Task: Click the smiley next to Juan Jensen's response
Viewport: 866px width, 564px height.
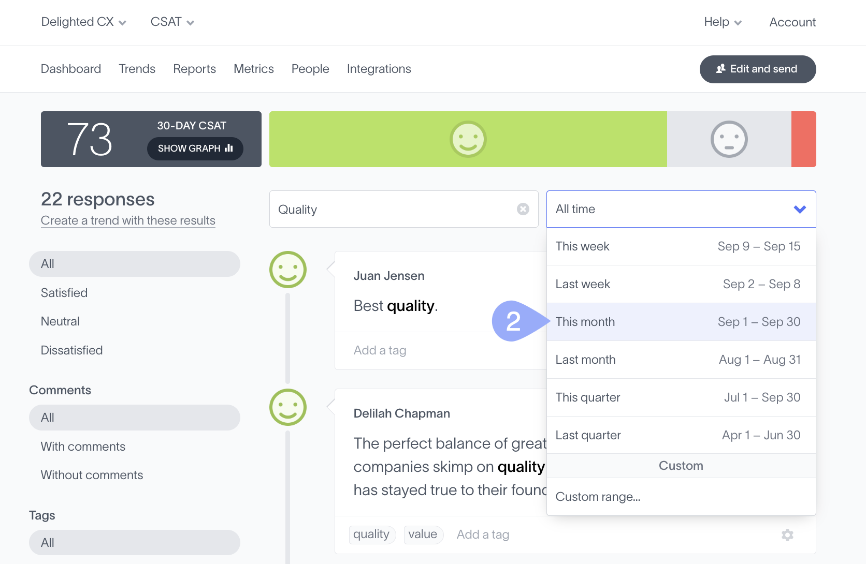Action: tap(288, 270)
